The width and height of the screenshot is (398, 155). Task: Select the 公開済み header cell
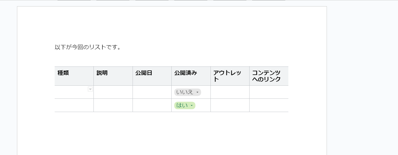coord(191,76)
